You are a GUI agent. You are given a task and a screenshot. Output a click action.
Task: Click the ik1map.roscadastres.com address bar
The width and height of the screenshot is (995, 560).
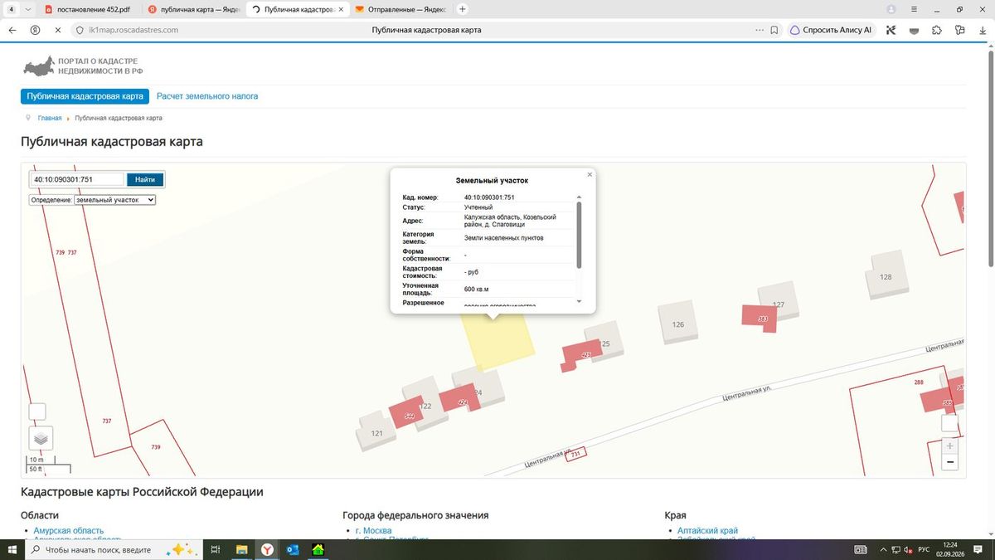(133, 30)
